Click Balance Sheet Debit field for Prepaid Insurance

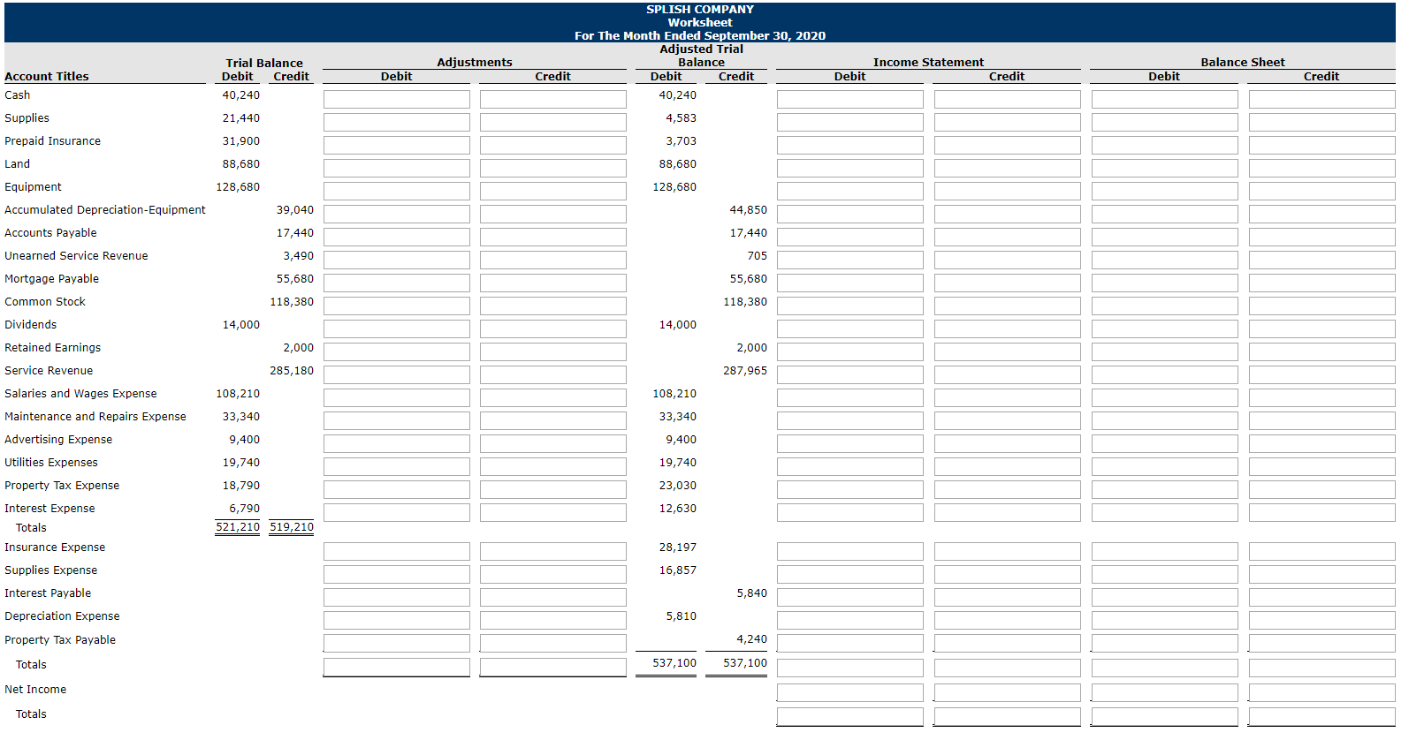pyautogui.click(x=1165, y=145)
